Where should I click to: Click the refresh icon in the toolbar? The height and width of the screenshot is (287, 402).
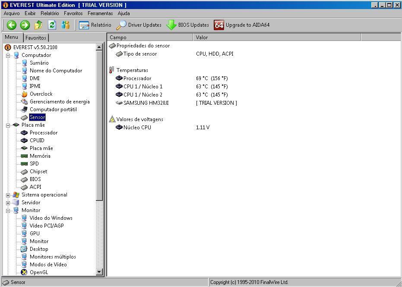[52, 25]
